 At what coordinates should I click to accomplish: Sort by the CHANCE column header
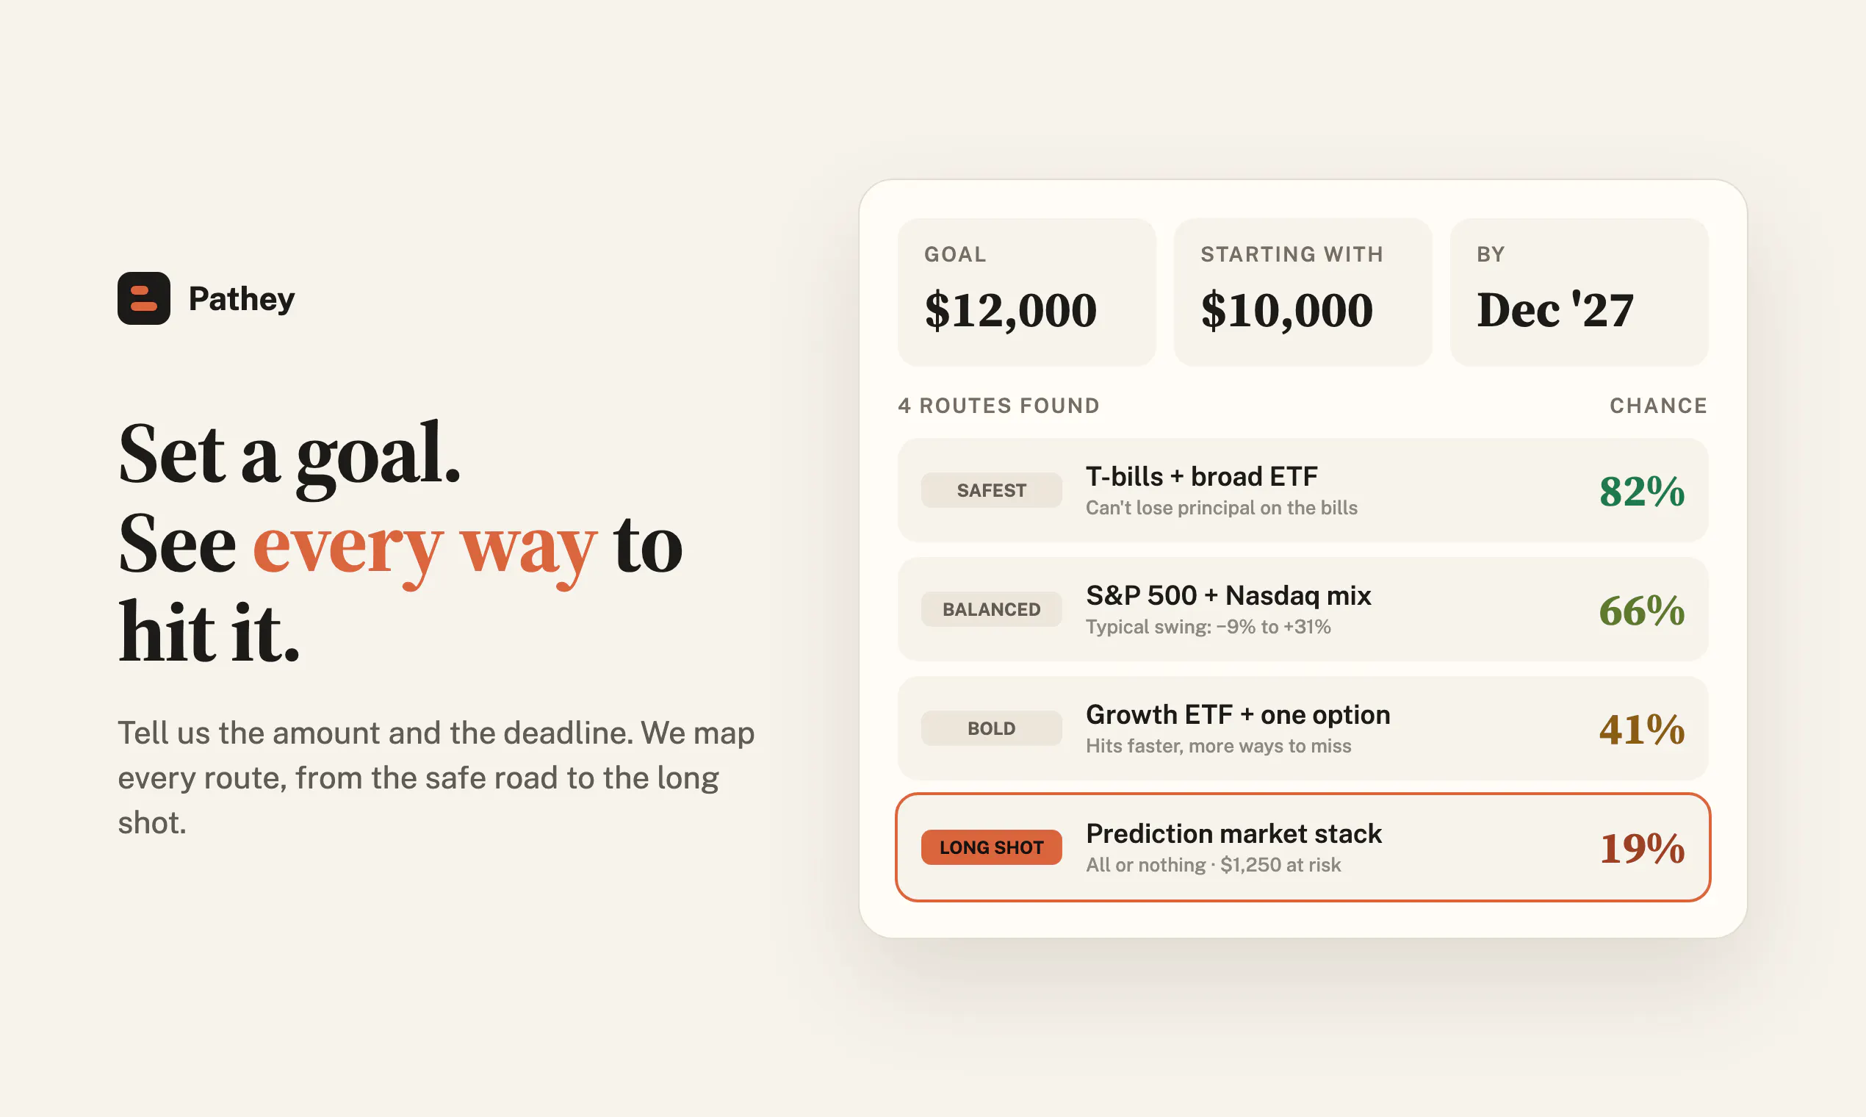1658,406
